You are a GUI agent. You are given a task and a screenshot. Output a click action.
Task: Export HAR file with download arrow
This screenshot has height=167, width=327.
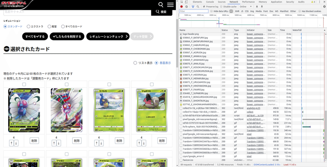pyautogui.click(x=262, y=7)
